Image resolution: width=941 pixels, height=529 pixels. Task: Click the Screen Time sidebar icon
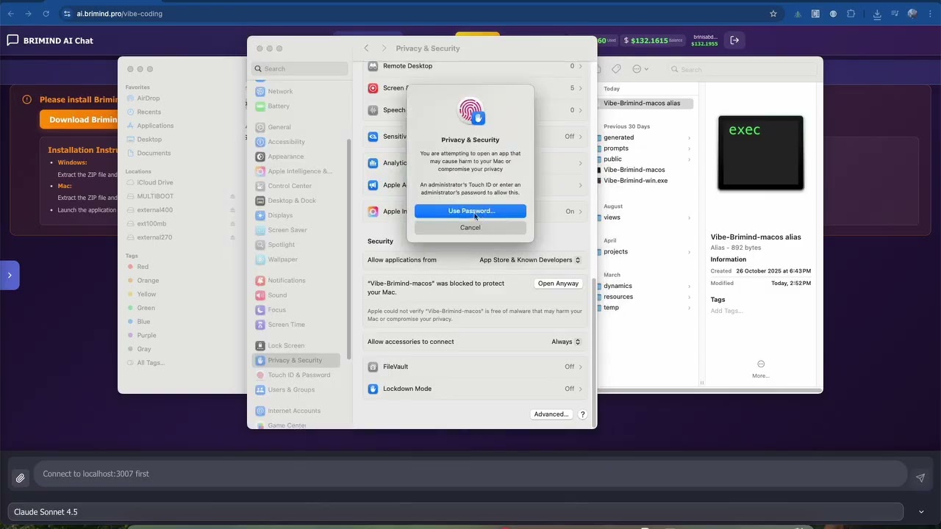coord(260,325)
